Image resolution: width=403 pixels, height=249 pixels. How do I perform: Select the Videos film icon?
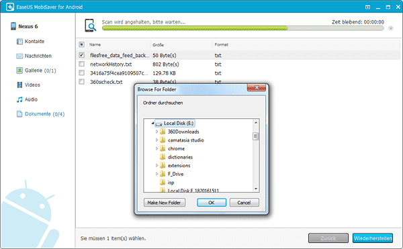point(19,85)
